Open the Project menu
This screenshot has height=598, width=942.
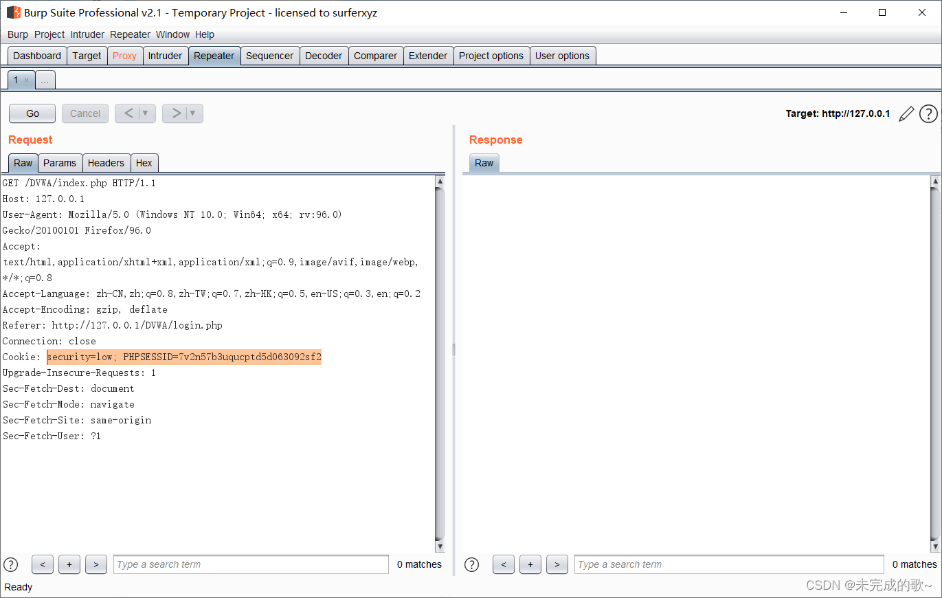[49, 34]
